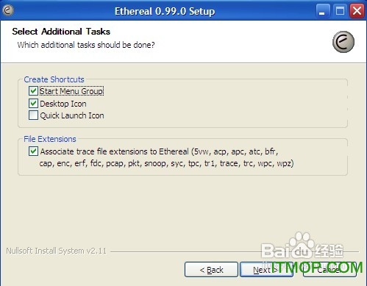This screenshot has width=367, height=286.
Task: Toggle Associate trace file extensions checkbox
Action: pos(33,151)
